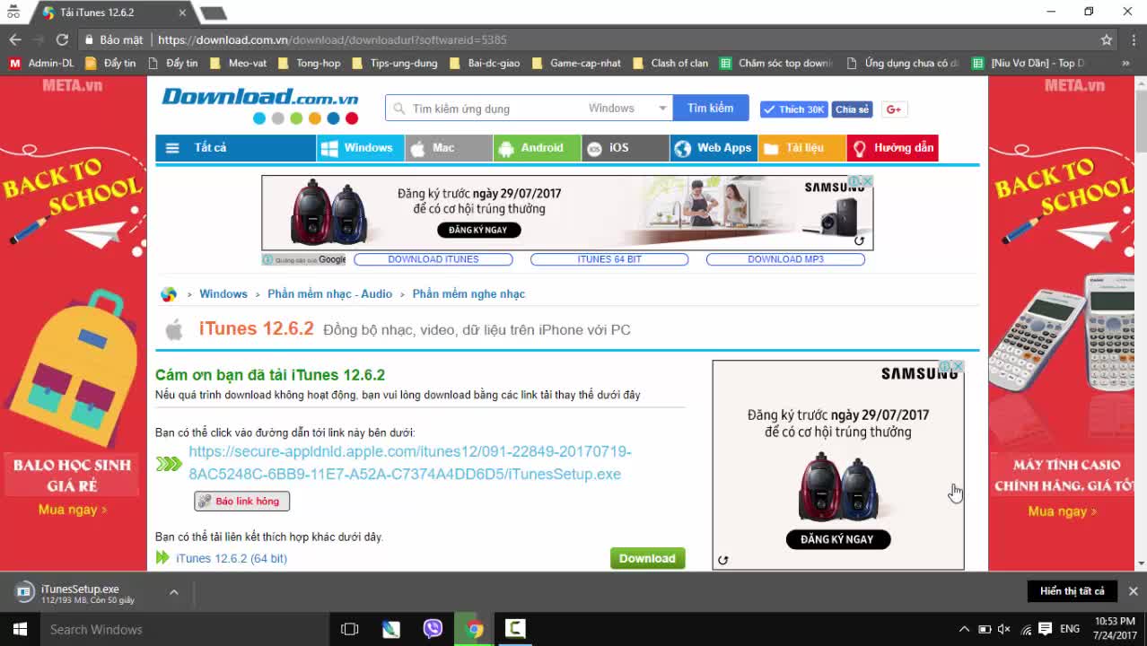This screenshot has width=1147, height=646.
Task: Click the iTunes 12.6.2 title link
Action: 257,329
